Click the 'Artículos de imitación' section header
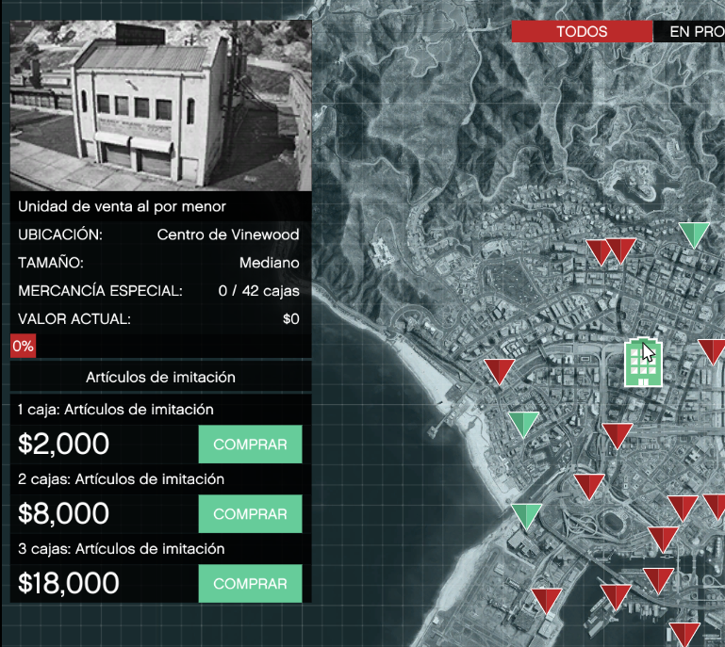 coord(160,378)
